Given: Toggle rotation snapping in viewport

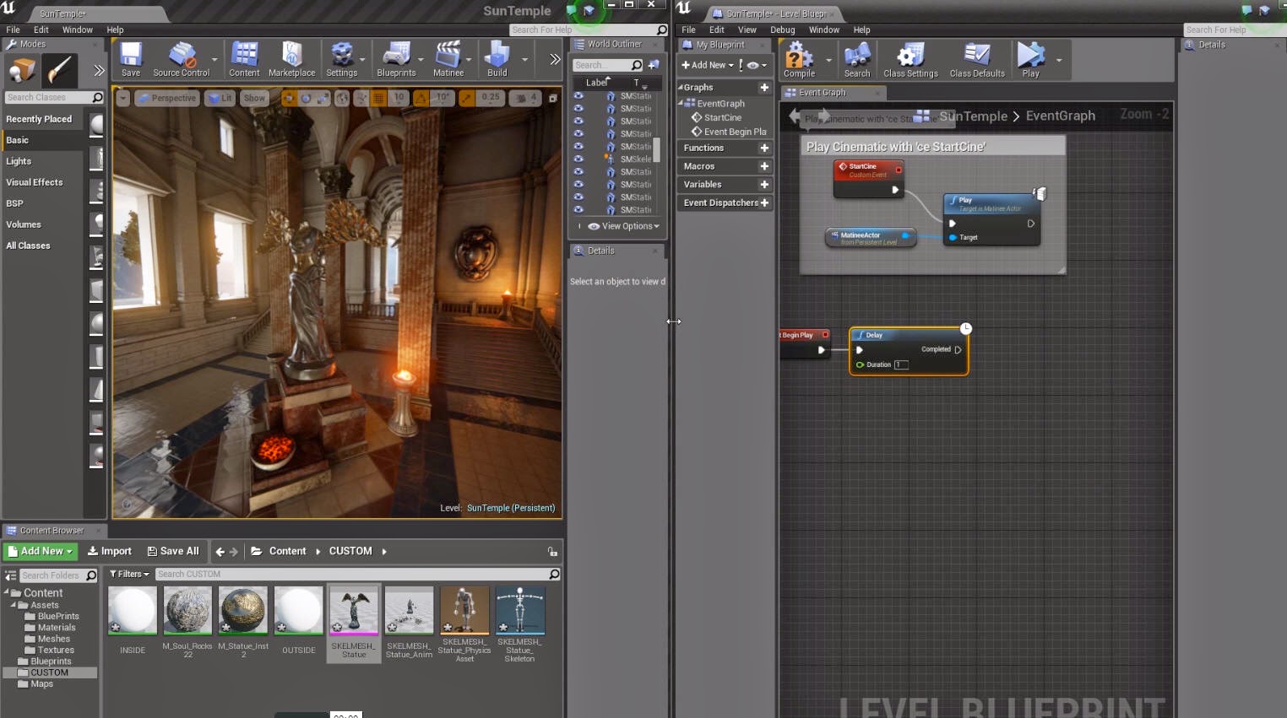Looking at the screenshot, I should (x=421, y=99).
